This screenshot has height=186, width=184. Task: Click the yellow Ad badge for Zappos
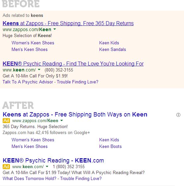click(6, 121)
